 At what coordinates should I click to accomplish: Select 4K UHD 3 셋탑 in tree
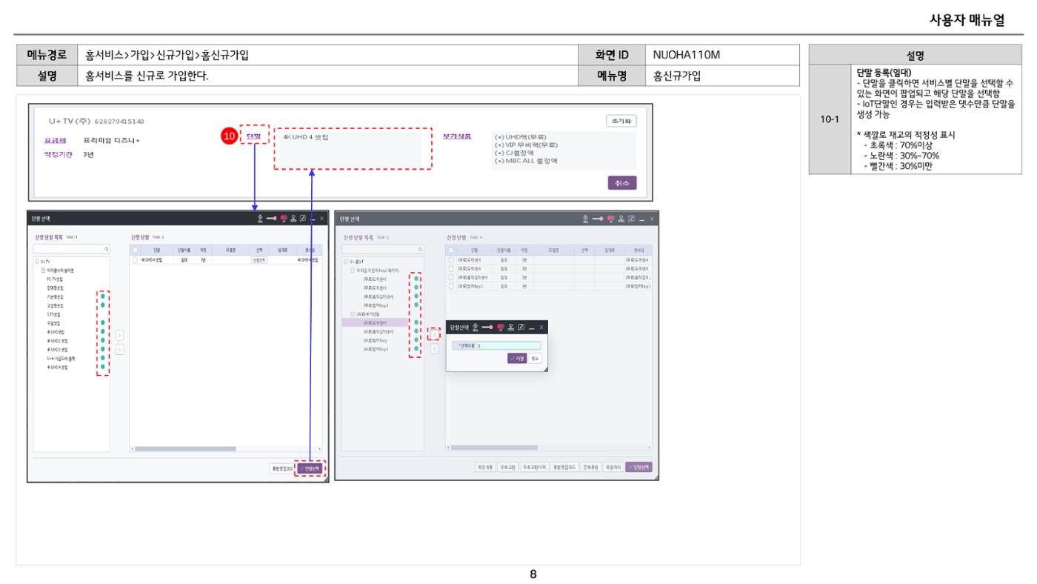coord(57,350)
